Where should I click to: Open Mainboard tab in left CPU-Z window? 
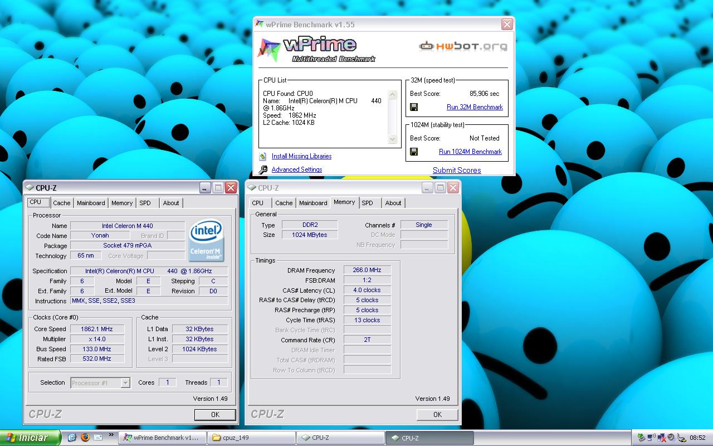91,203
